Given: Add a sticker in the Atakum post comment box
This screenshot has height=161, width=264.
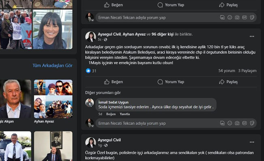Looking at the screenshot, I should [x=252, y=123].
